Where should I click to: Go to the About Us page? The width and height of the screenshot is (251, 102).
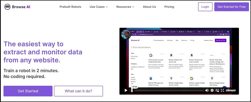(x=149, y=7)
